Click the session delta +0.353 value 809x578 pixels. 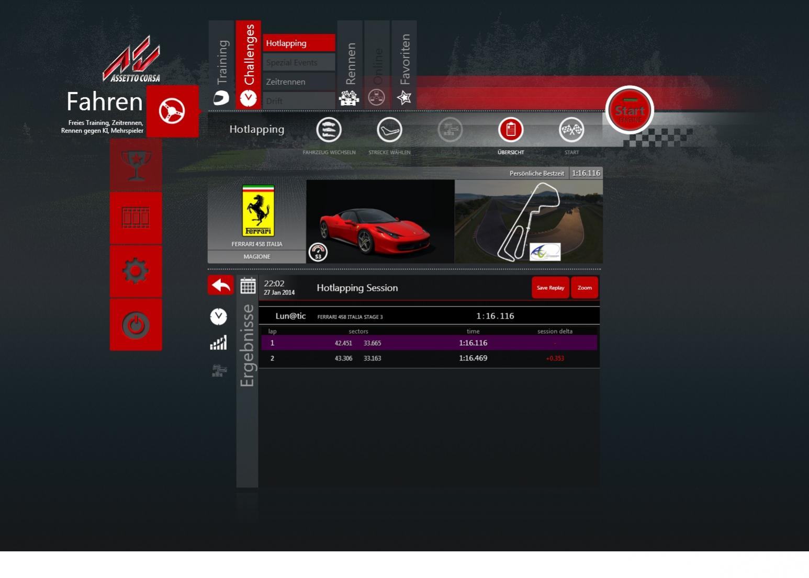555,358
